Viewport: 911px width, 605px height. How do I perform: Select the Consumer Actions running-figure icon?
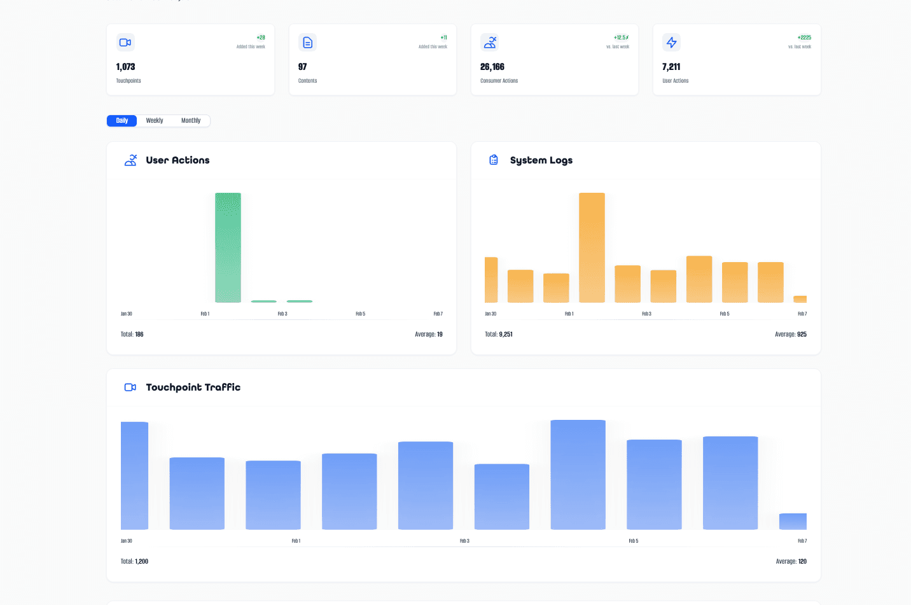489,42
